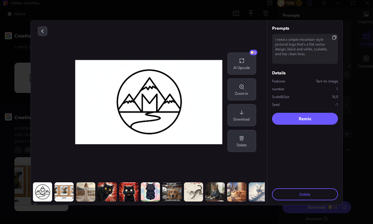Viewport: 373px width, 224px height.
Task: Click the coin balance 7306 icon
Action: (x=281, y=3)
